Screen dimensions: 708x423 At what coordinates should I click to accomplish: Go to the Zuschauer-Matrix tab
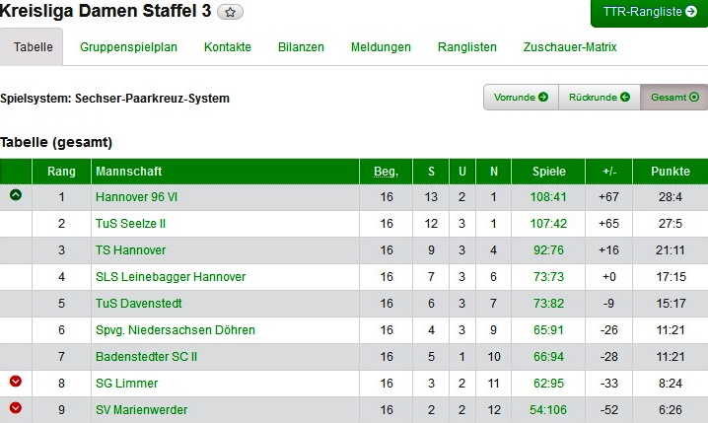coord(570,47)
